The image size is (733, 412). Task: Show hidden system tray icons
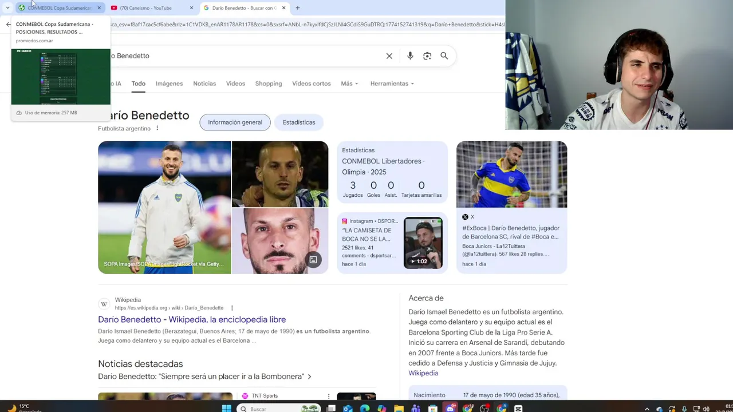pos(647,409)
